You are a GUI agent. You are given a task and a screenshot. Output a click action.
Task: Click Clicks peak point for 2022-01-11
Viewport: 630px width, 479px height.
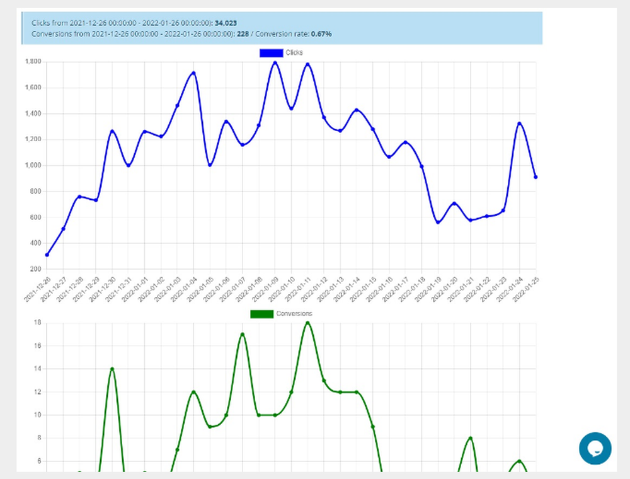pyautogui.click(x=308, y=64)
